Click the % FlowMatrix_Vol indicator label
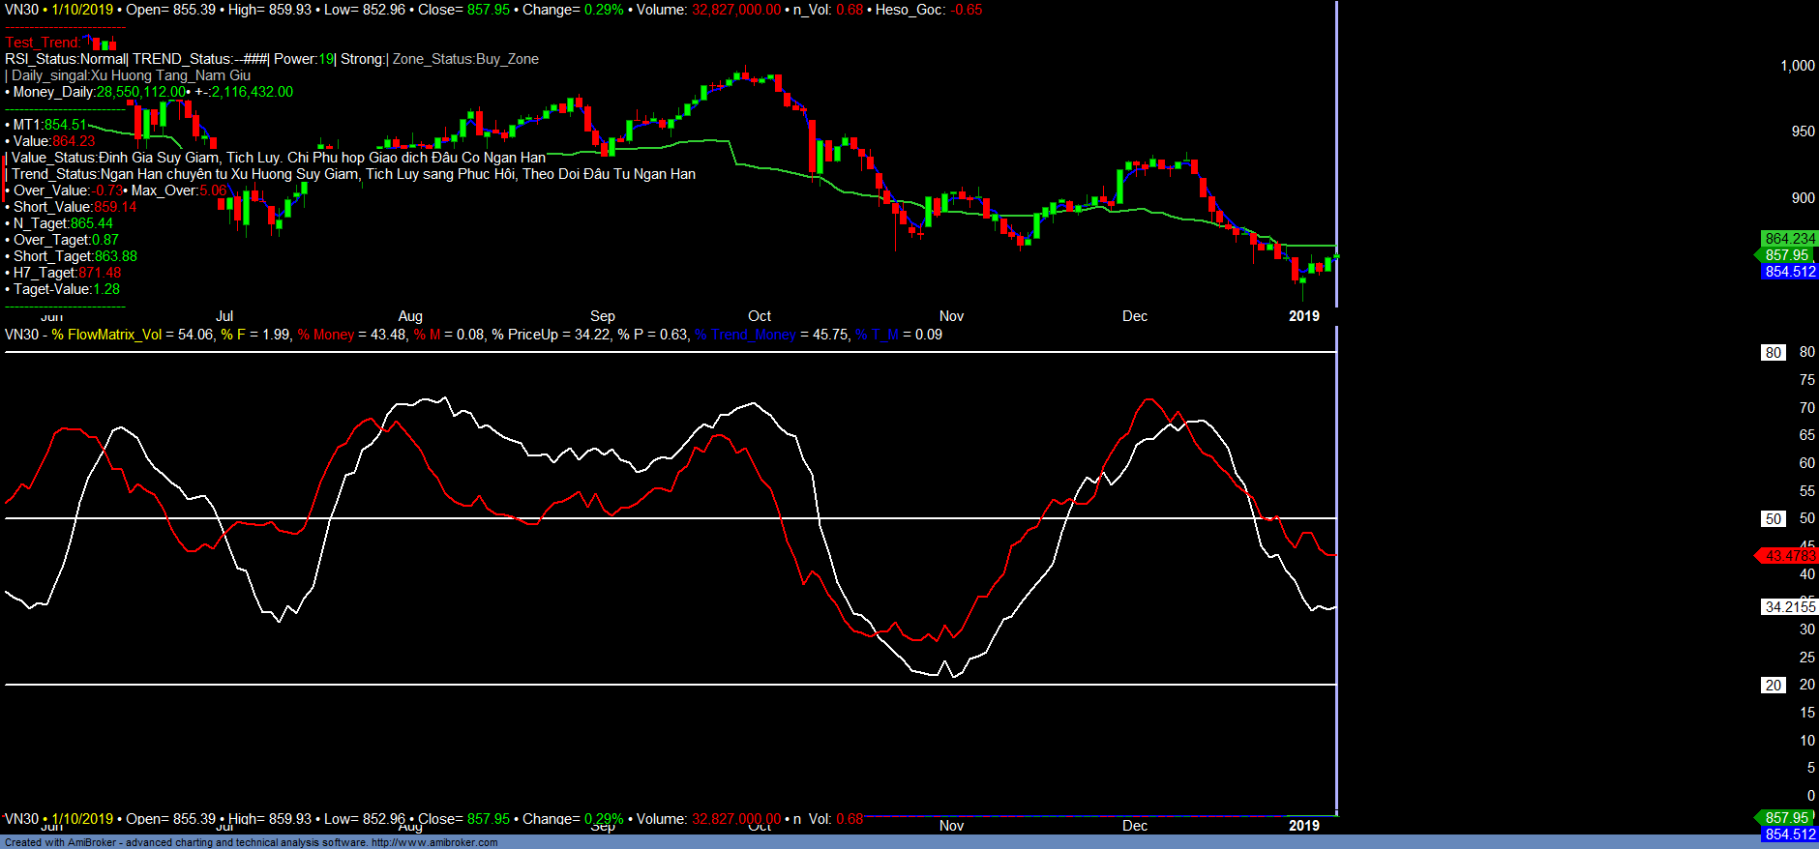The image size is (1819, 849). tap(106, 335)
